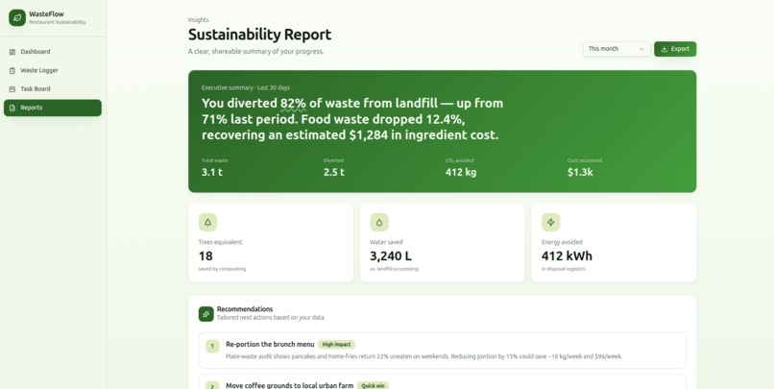Image resolution: width=774 pixels, height=389 pixels.
Task: Click the water drop icon on Water saved card
Action: click(379, 223)
